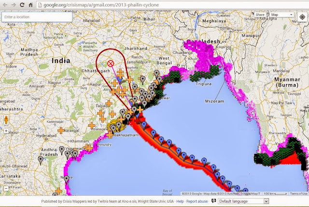Screen dimensions: 309x207
Task: Click the 'Ranchi' city label
Action: click(x=137, y=57)
